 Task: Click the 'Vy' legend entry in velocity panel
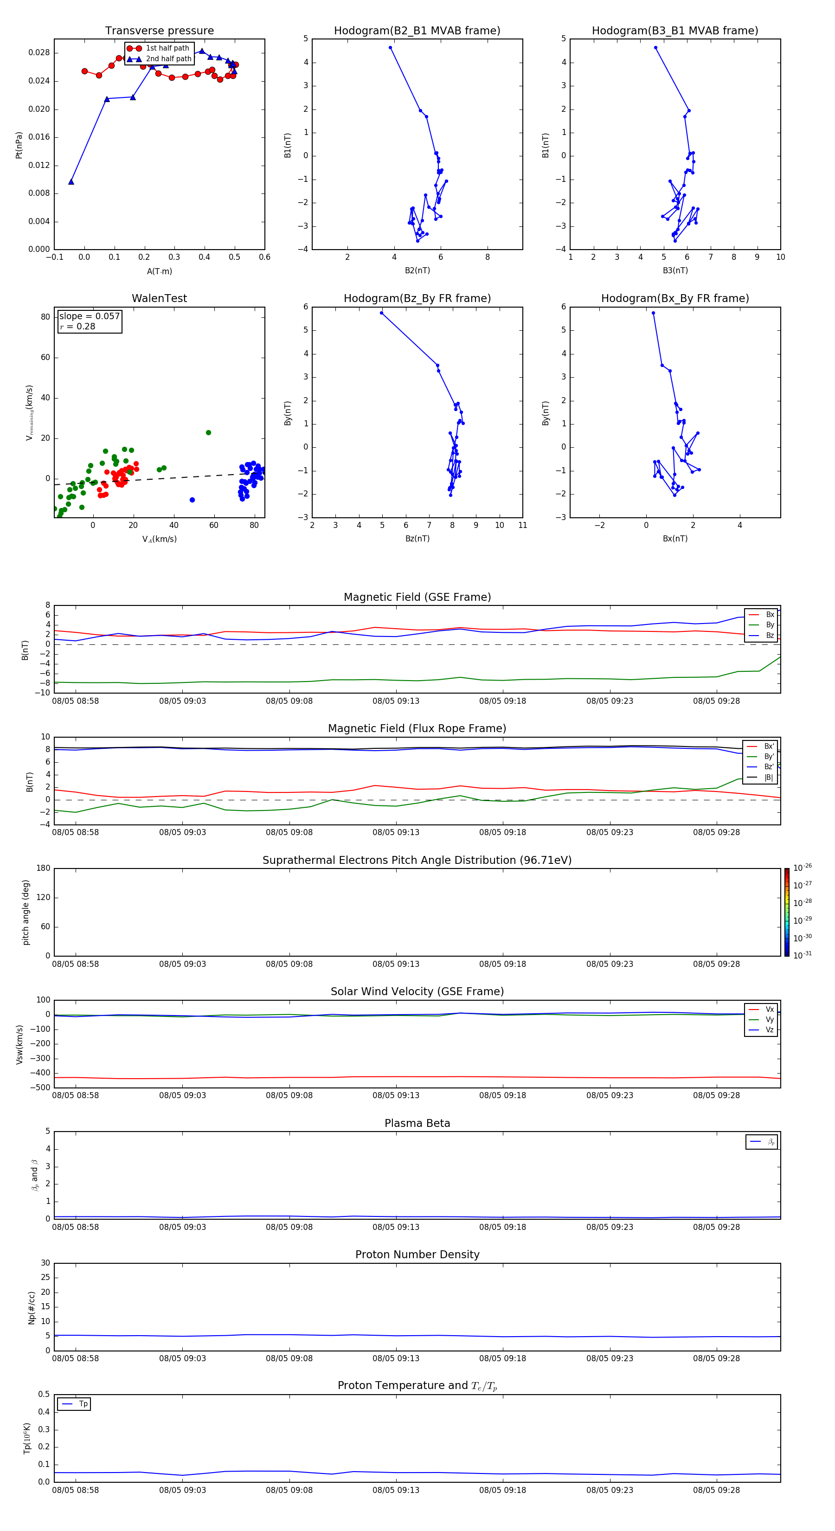[761, 1019]
